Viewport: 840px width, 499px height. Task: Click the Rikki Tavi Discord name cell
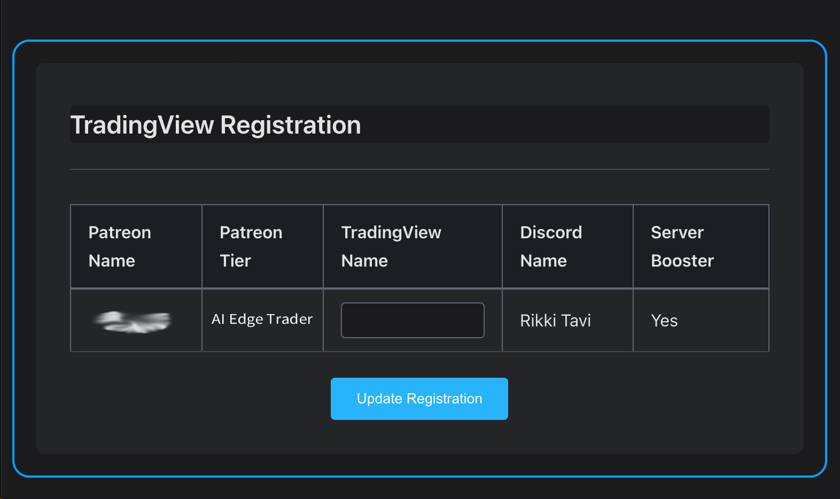coord(555,320)
